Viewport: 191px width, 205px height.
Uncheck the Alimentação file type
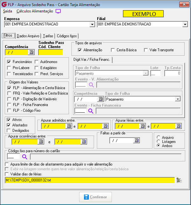point(80,50)
